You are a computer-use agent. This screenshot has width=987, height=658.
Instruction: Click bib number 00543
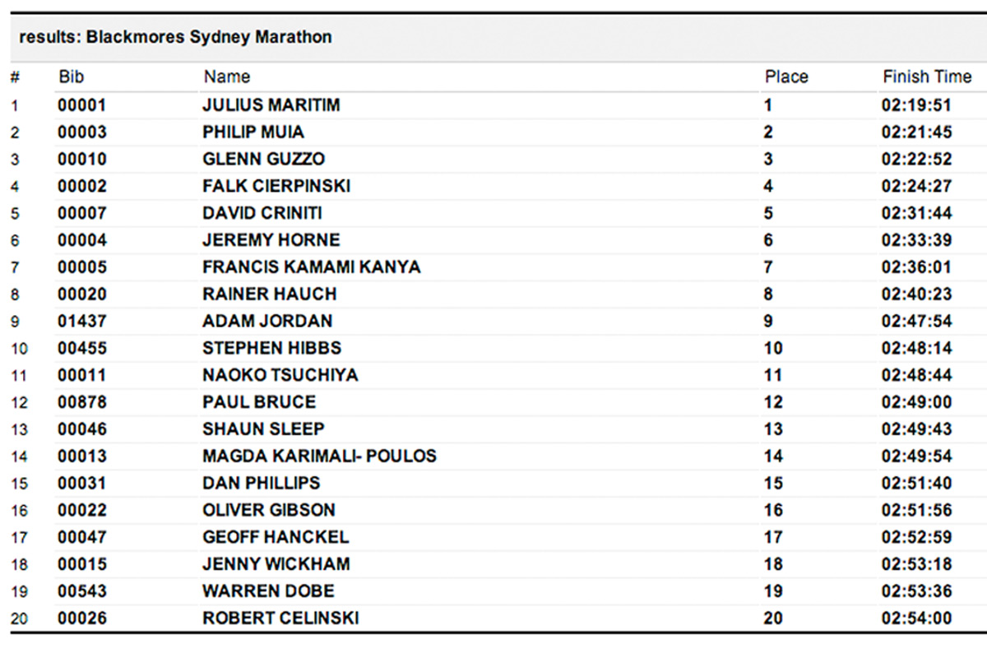82,591
